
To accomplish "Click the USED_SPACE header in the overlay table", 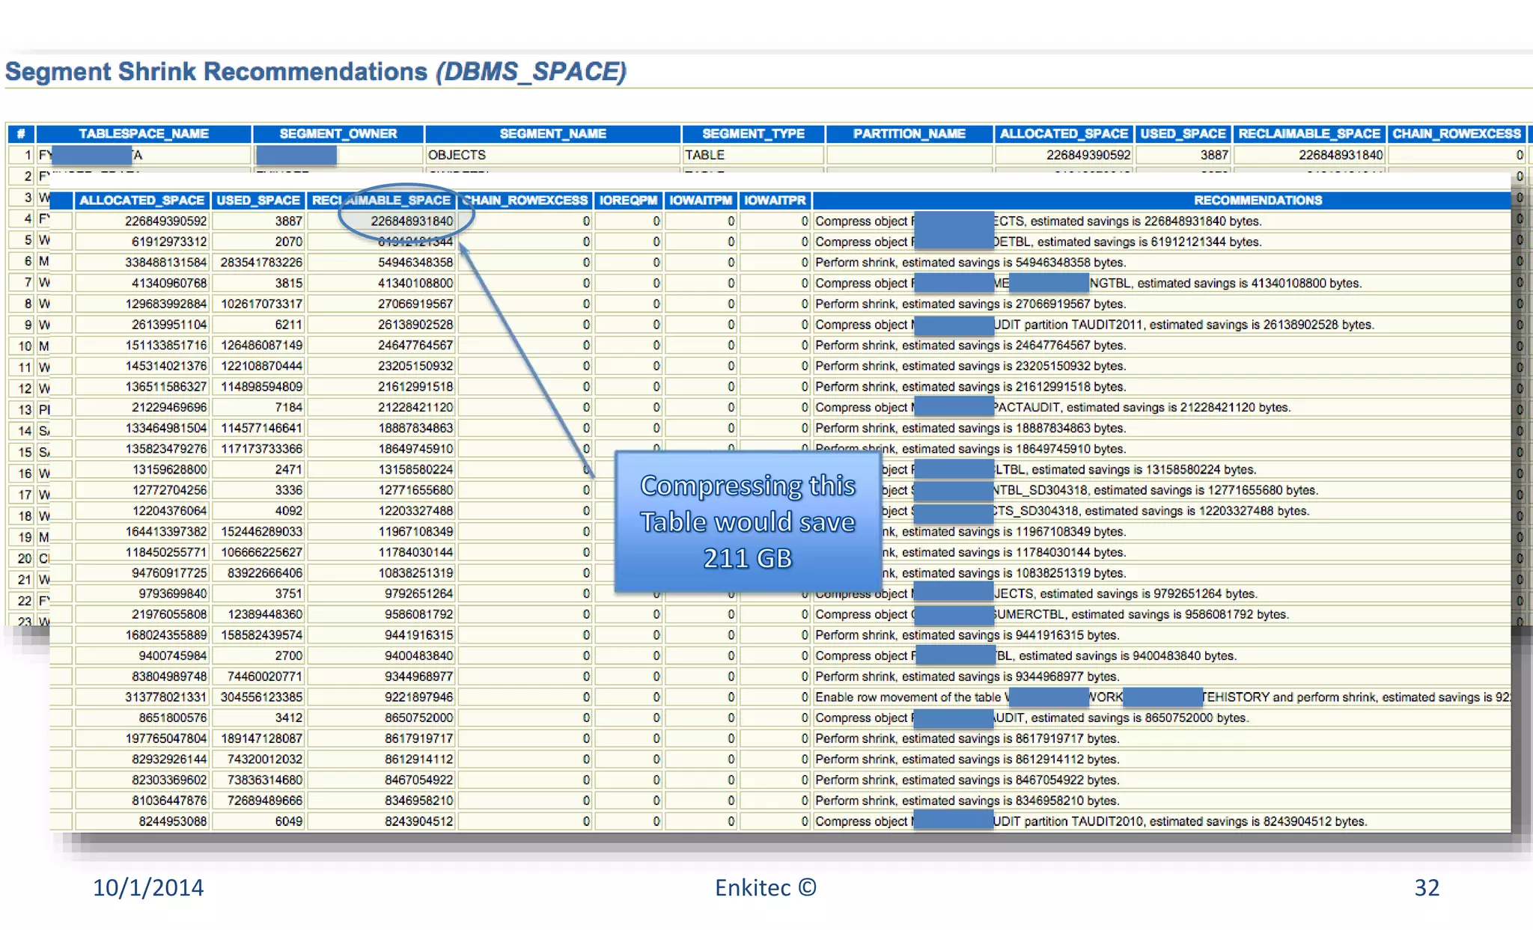I will [x=258, y=201].
